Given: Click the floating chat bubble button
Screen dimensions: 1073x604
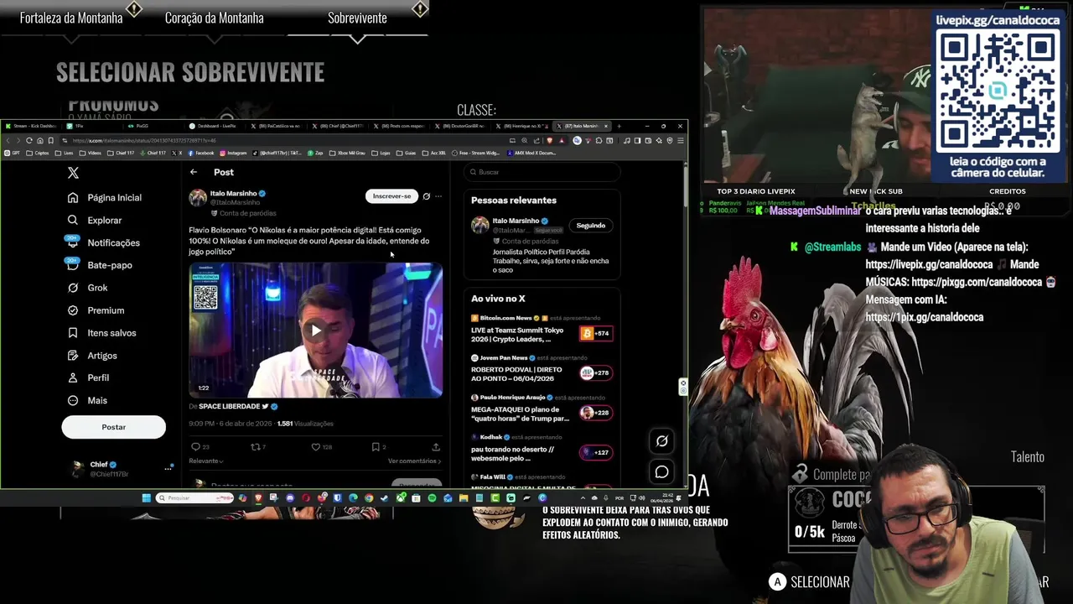Looking at the screenshot, I should [661, 472].
